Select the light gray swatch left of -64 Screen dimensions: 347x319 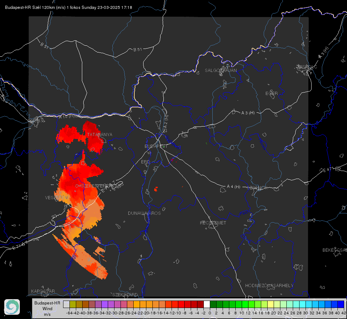[x=66, y=304]
